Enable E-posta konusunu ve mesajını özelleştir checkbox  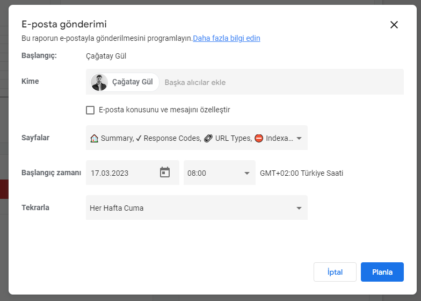[x=90, y=110]
